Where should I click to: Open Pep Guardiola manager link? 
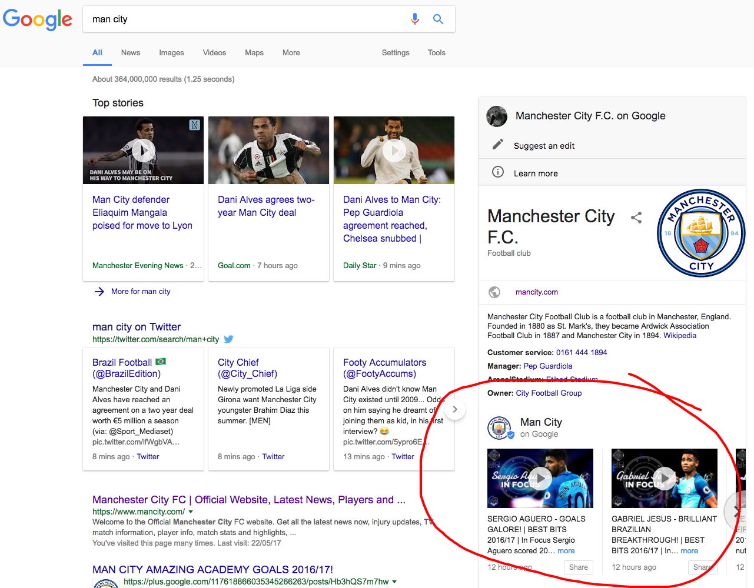click(x=548, y=366)
